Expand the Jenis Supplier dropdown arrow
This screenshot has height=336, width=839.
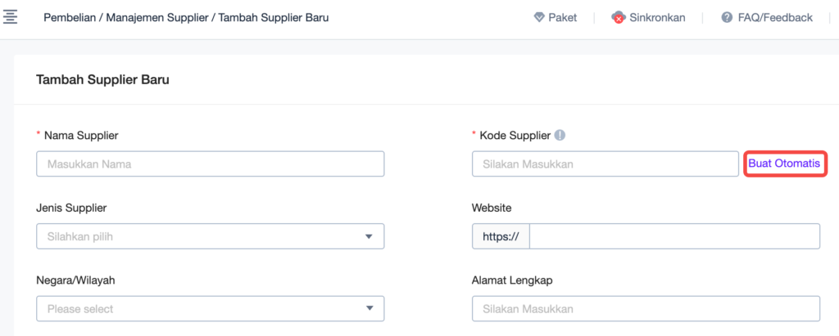point(369,236)
